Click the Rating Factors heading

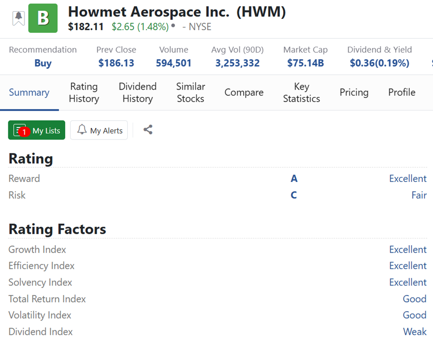tap(57, 229)
